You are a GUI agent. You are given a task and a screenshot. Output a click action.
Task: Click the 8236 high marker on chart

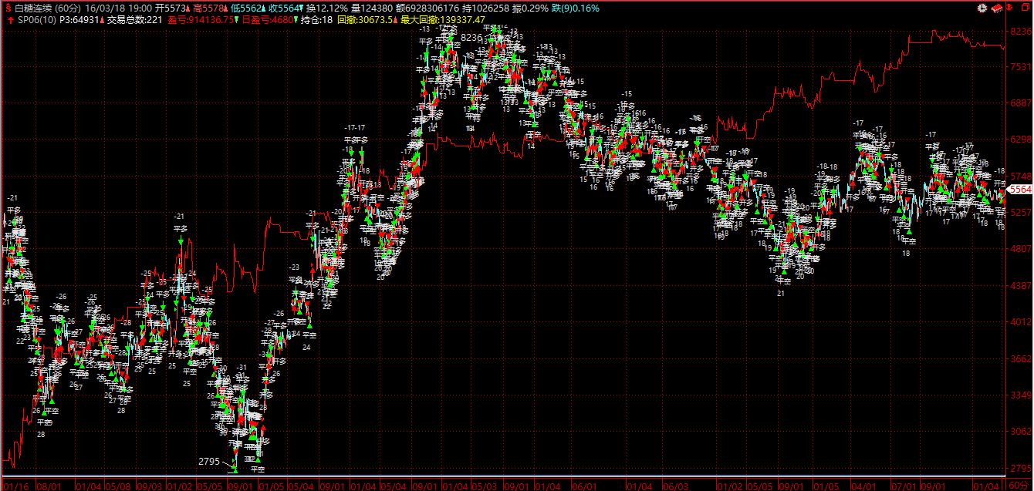(x=470, y=37)
